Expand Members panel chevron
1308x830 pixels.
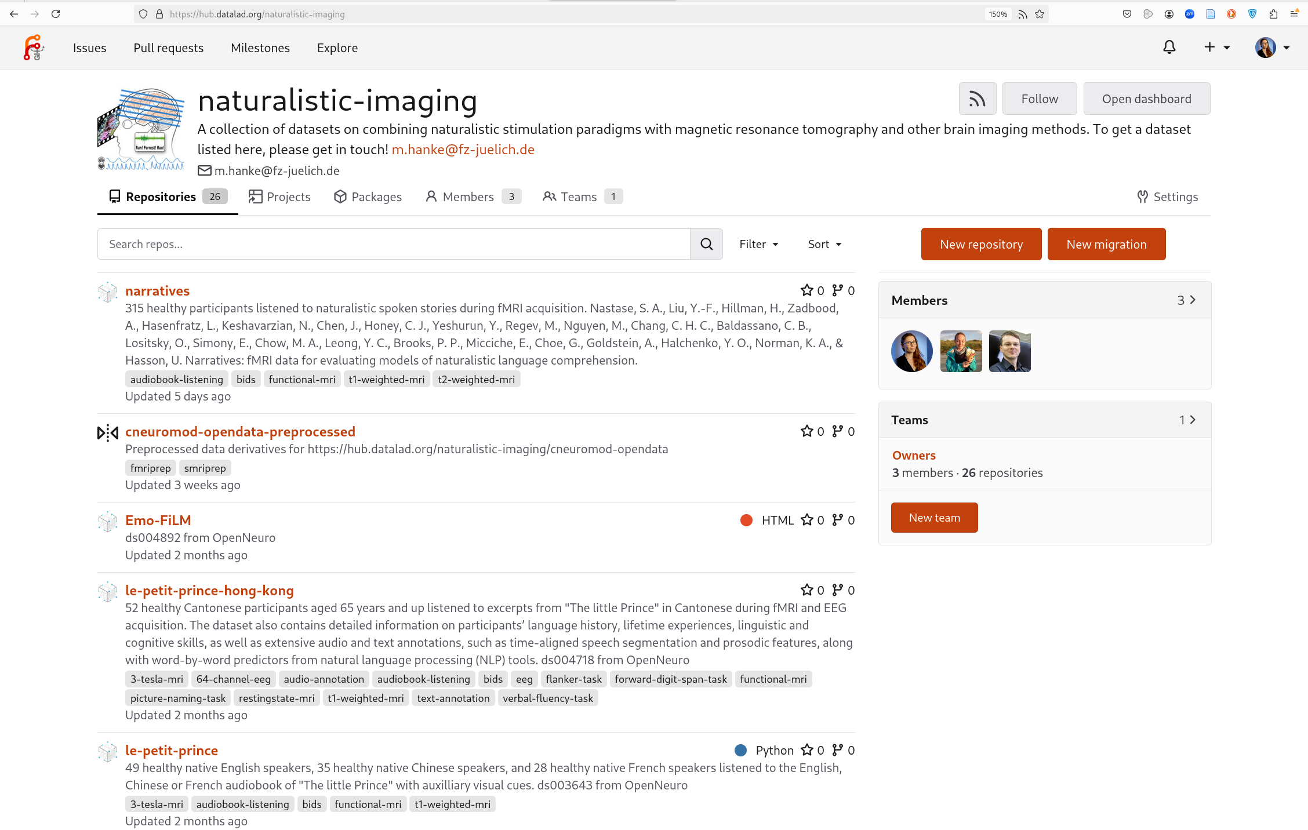tap(1193, 300)
